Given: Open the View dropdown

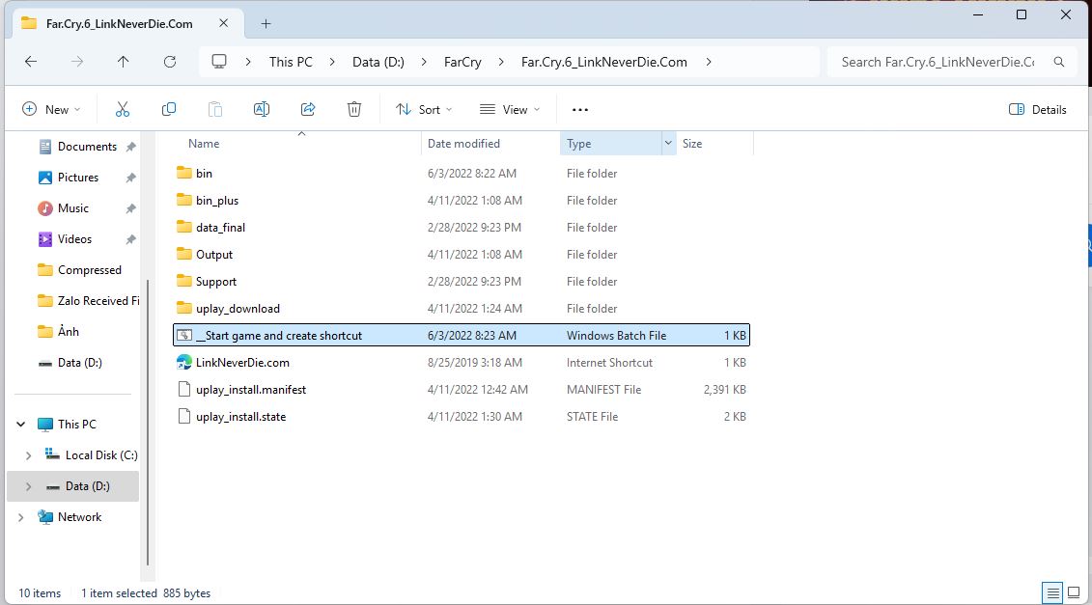Looking at the screenshot, I should (509, 109).
